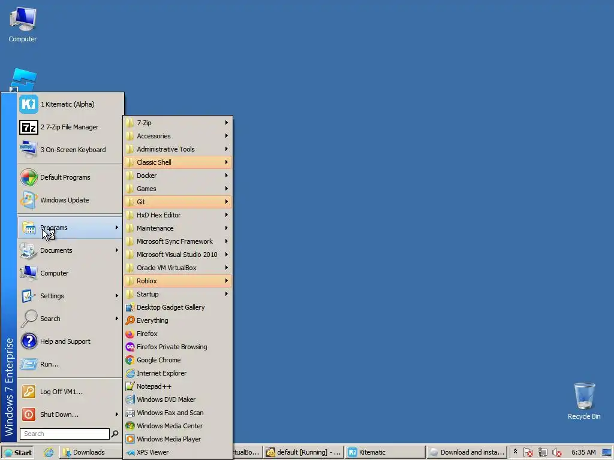This screenshot has height=460, width=614.
Task: Switch to Kitematic taskbar window
Action: click(x=386, y=452)
